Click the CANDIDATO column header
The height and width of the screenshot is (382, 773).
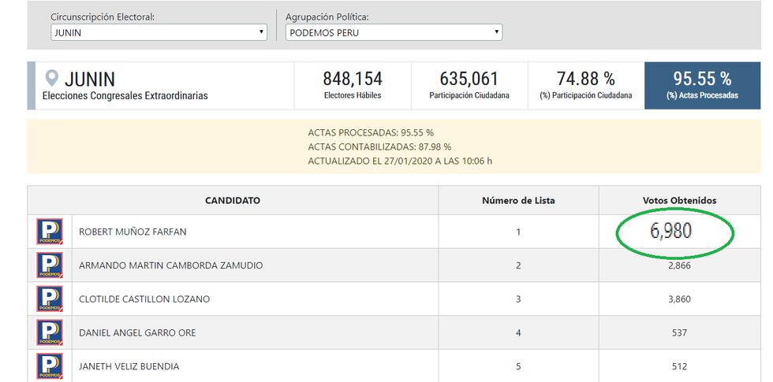233,201
